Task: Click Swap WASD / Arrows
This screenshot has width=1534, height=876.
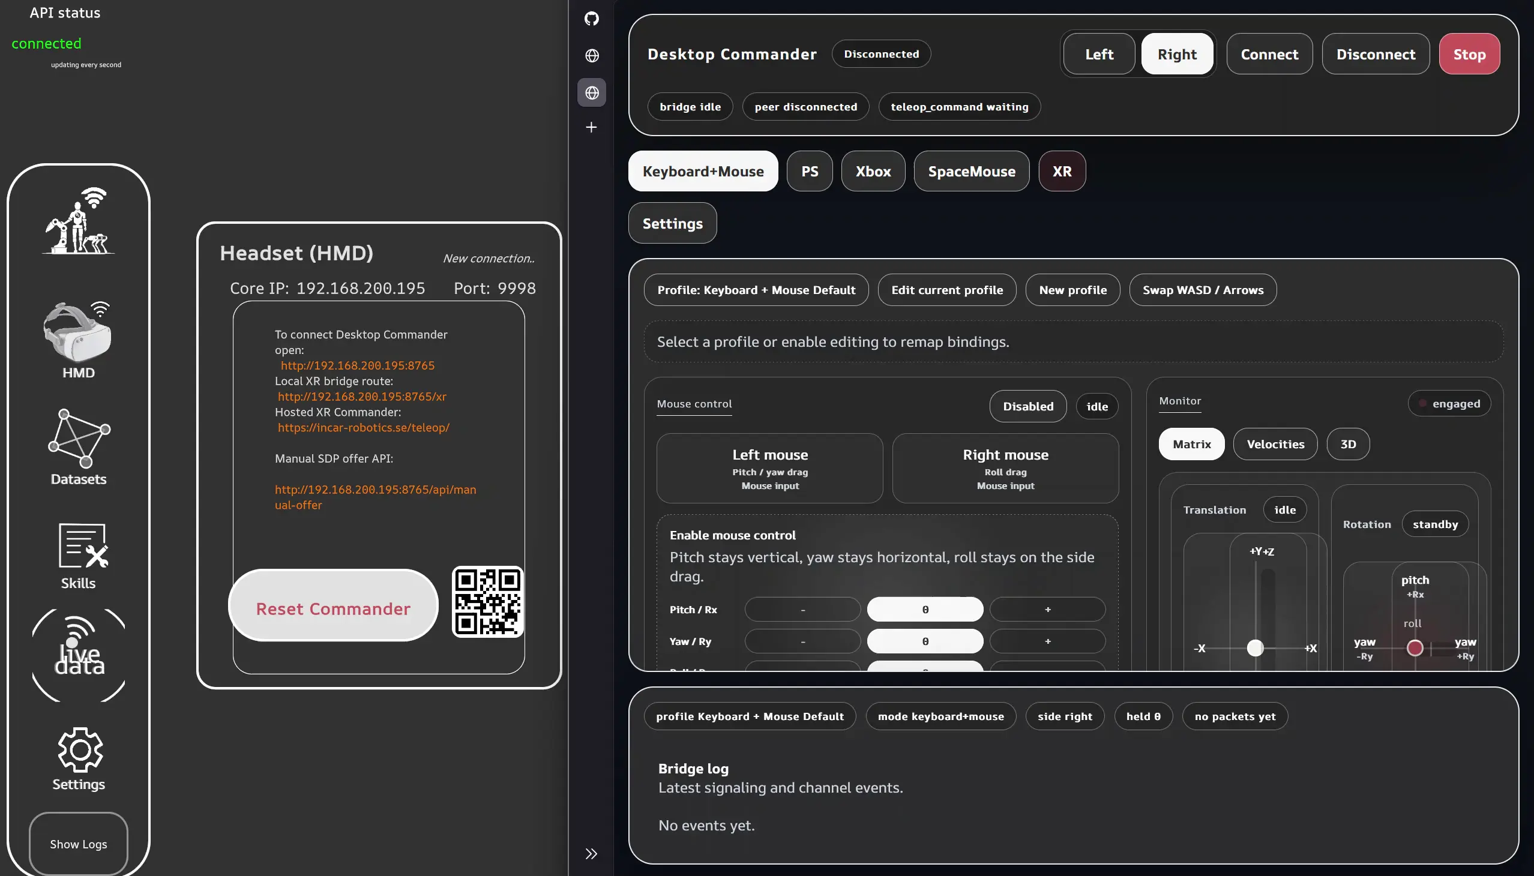Action: point(1202,290)
